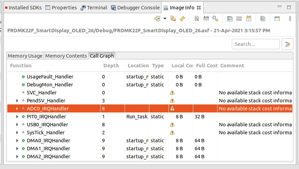
Task: Click the filter options button beside Search
Action: pyautogui.click(x=287, y=44)
